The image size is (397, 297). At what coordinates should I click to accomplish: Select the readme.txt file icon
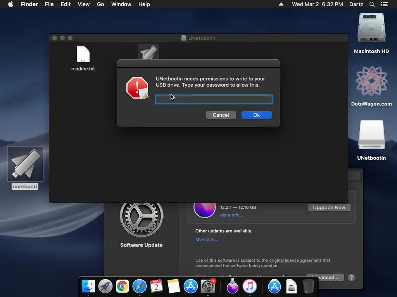click(83, 54)
